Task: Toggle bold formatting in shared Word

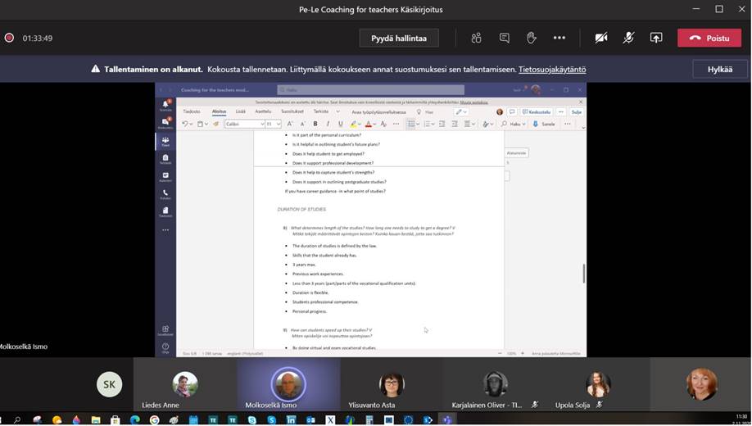Action: [x=315, y=124]
